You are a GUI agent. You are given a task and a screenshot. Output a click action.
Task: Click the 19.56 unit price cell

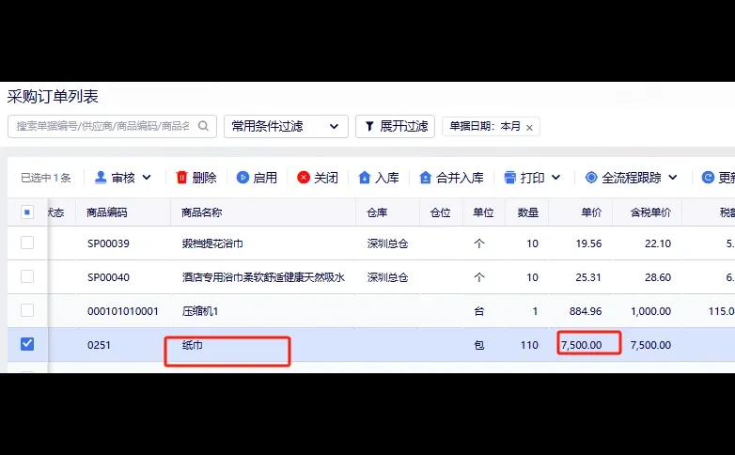click(x=588, y=243)
